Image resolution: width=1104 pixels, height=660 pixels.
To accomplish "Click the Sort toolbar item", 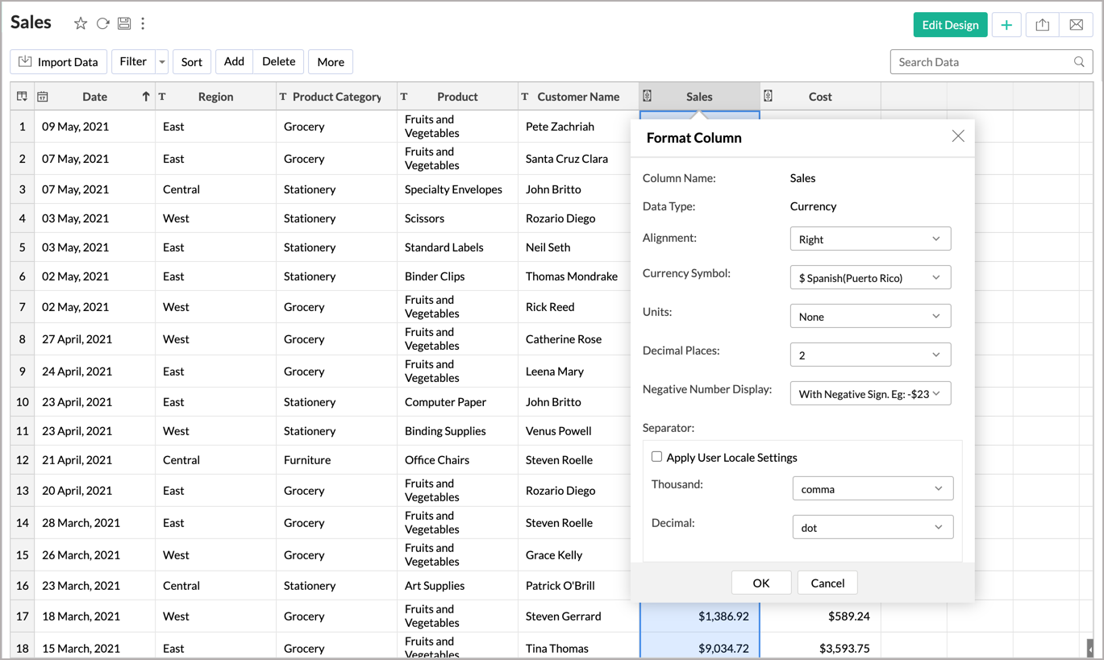I will pos(192,62).
